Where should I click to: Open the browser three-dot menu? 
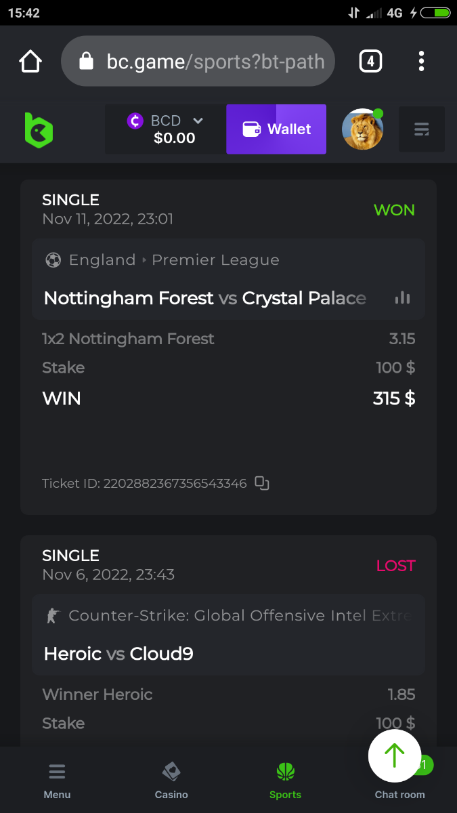pyautogui.click(x=421, y=62)
